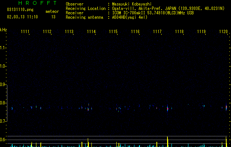Click the 1114 time marker
The width and height of the screenshot is (231, 147).
tap(91, 32)
